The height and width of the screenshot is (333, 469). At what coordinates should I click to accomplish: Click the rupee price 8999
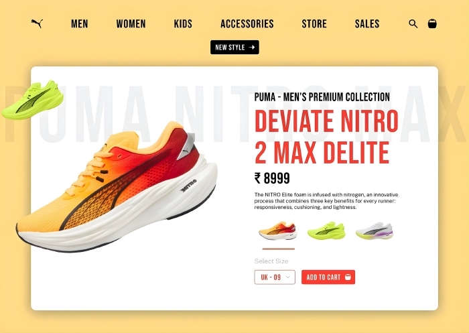coord(272,178)
